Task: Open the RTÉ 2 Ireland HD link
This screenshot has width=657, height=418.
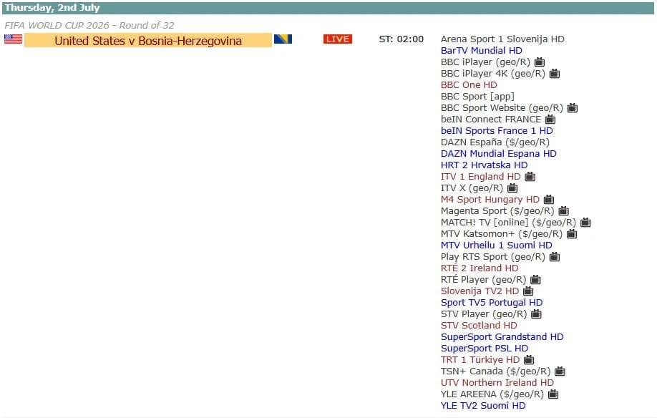Action: [x=480, y=268]
